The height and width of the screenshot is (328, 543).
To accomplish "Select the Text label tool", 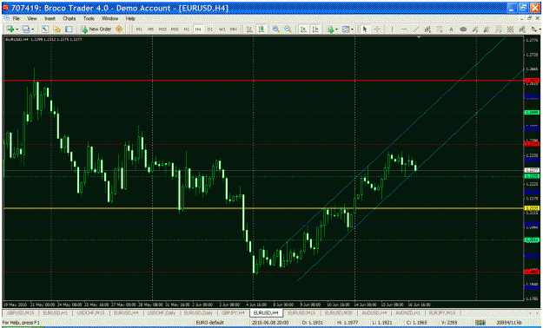I will tap(451, 30).
